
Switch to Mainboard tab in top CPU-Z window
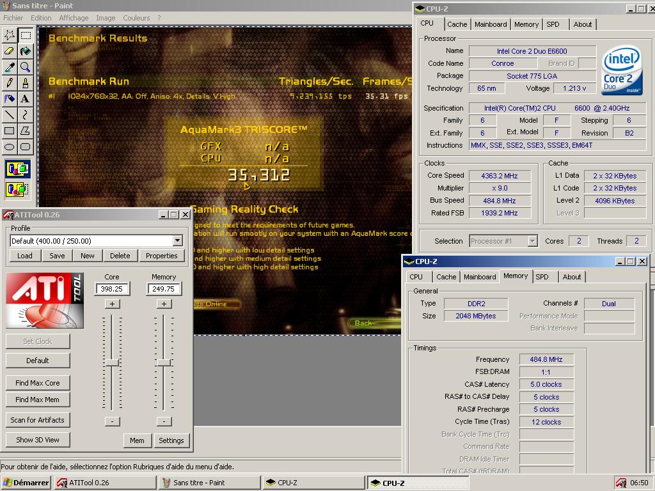(x=491, y=24)
